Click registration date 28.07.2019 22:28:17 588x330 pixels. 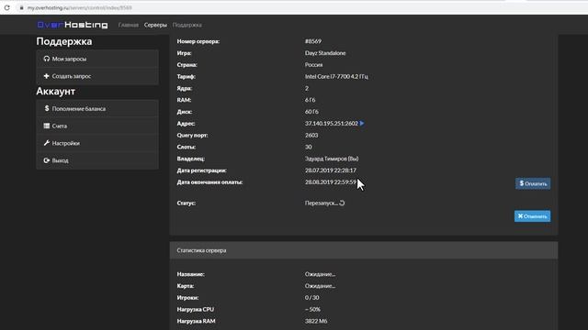331,170
